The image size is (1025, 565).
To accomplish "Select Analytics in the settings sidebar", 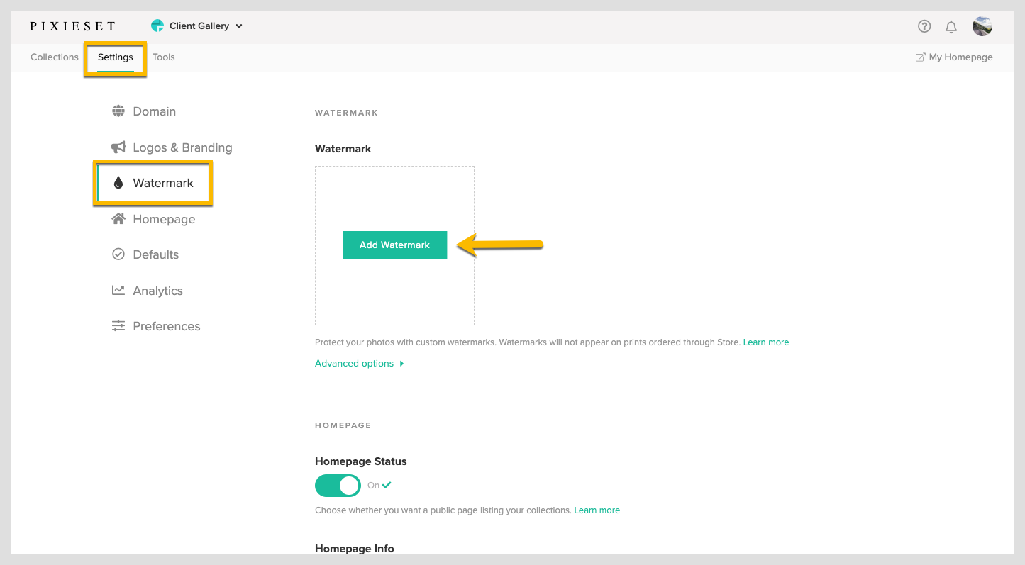I will point(148,291).
